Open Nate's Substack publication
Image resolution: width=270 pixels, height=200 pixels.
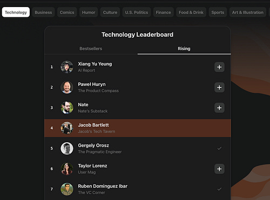click(93, 111)
